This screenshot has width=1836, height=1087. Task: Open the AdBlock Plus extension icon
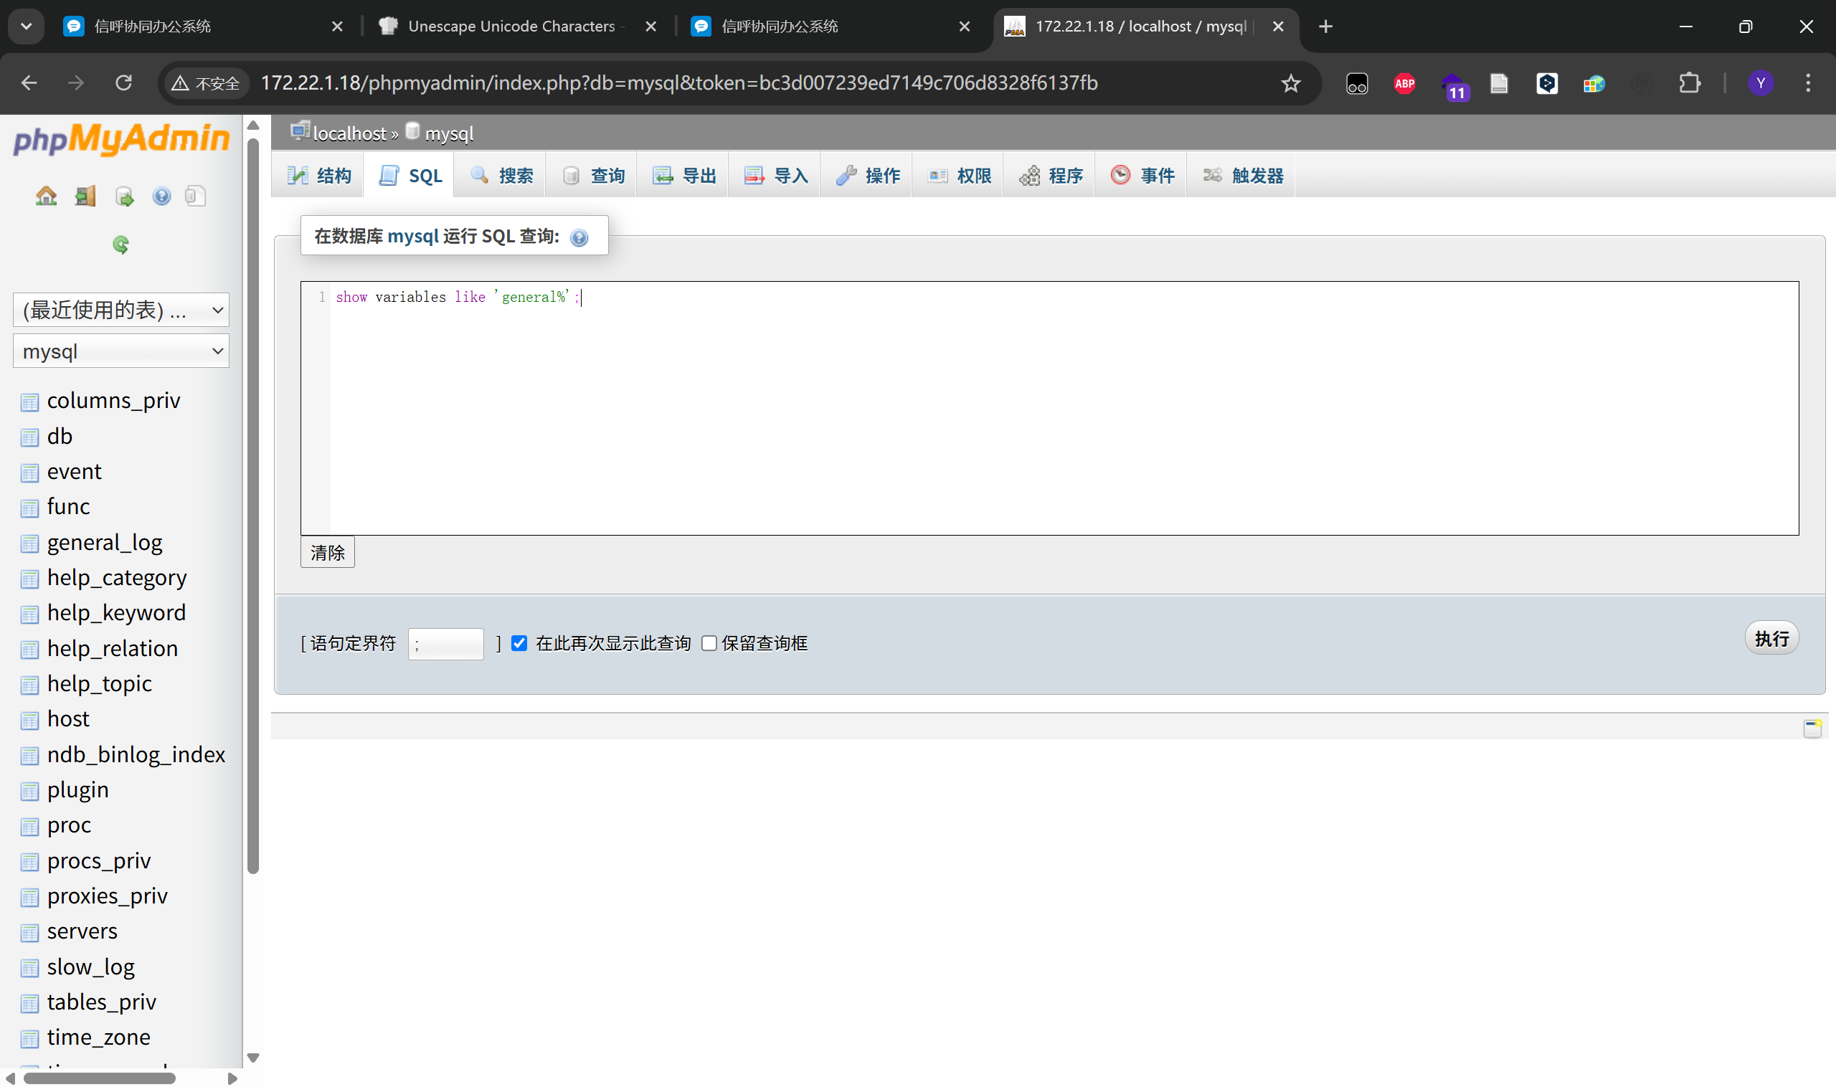coord(1404,83)
